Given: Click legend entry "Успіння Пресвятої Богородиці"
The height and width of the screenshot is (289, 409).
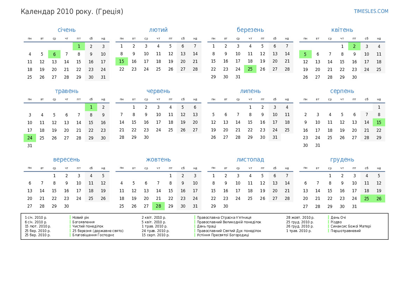Looking at the screenshot, I should click(223, 235).
